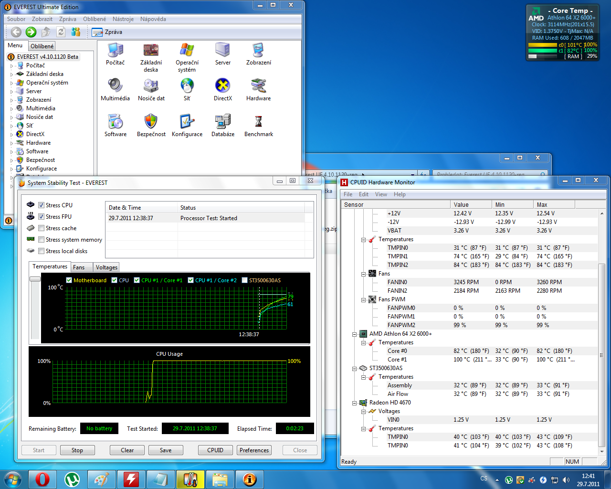This screenshot has width=611, height=489.
Task: Collapse AMD Athlon 64 X2 6000+ node
Action: 354,334
